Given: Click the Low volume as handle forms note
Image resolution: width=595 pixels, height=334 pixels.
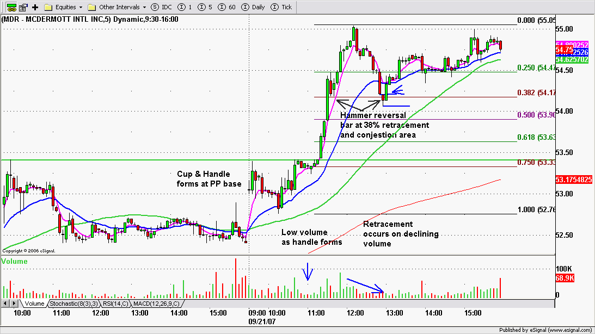Looking at the screenshot, I should point(311,237).
